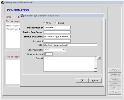Open the URL Parameter dropdown

tap(64, 50)
